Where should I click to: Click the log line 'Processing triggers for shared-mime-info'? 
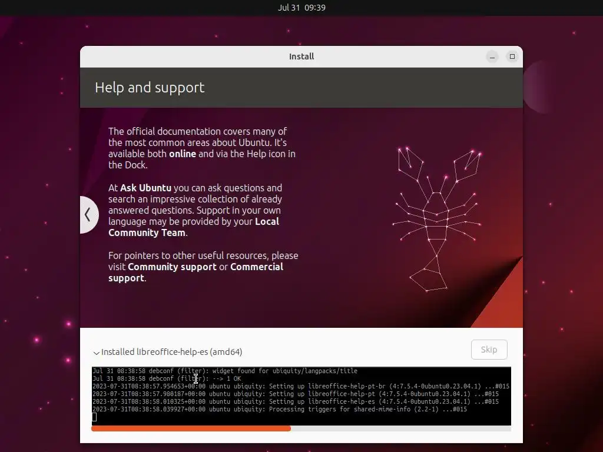(280, 410)
